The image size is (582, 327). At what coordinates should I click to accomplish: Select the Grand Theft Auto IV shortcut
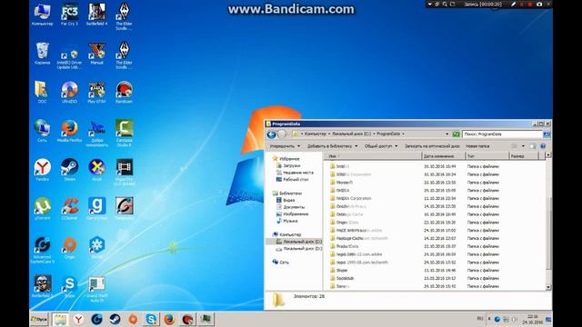97,289
